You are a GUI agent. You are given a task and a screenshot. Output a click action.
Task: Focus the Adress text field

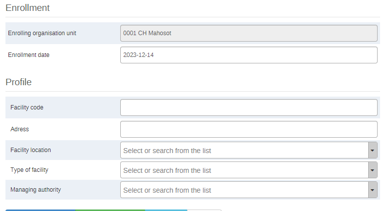click(x=248, y=129)
